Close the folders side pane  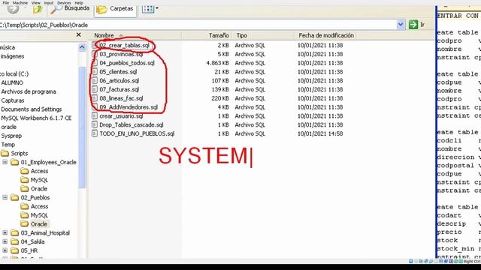[78, 35]
